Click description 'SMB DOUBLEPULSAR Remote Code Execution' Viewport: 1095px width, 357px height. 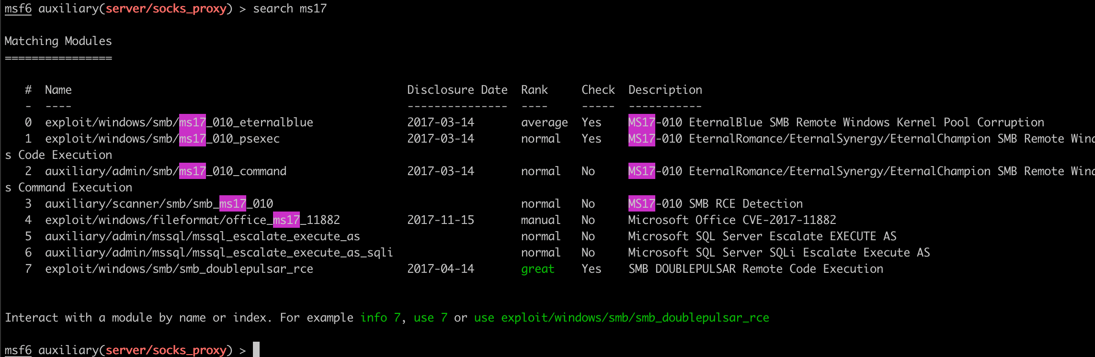click(x=756, y=269)
